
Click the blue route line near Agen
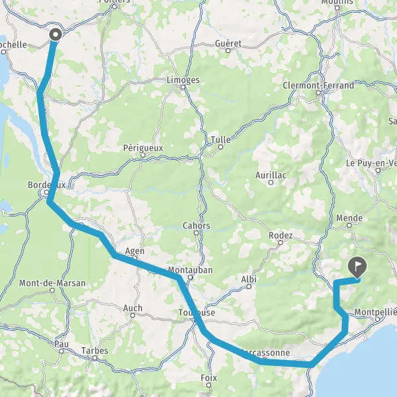(x=134, y=263)
